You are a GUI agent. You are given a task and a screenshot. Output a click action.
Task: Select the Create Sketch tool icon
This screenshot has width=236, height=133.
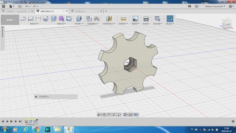(x=23, y=19)
